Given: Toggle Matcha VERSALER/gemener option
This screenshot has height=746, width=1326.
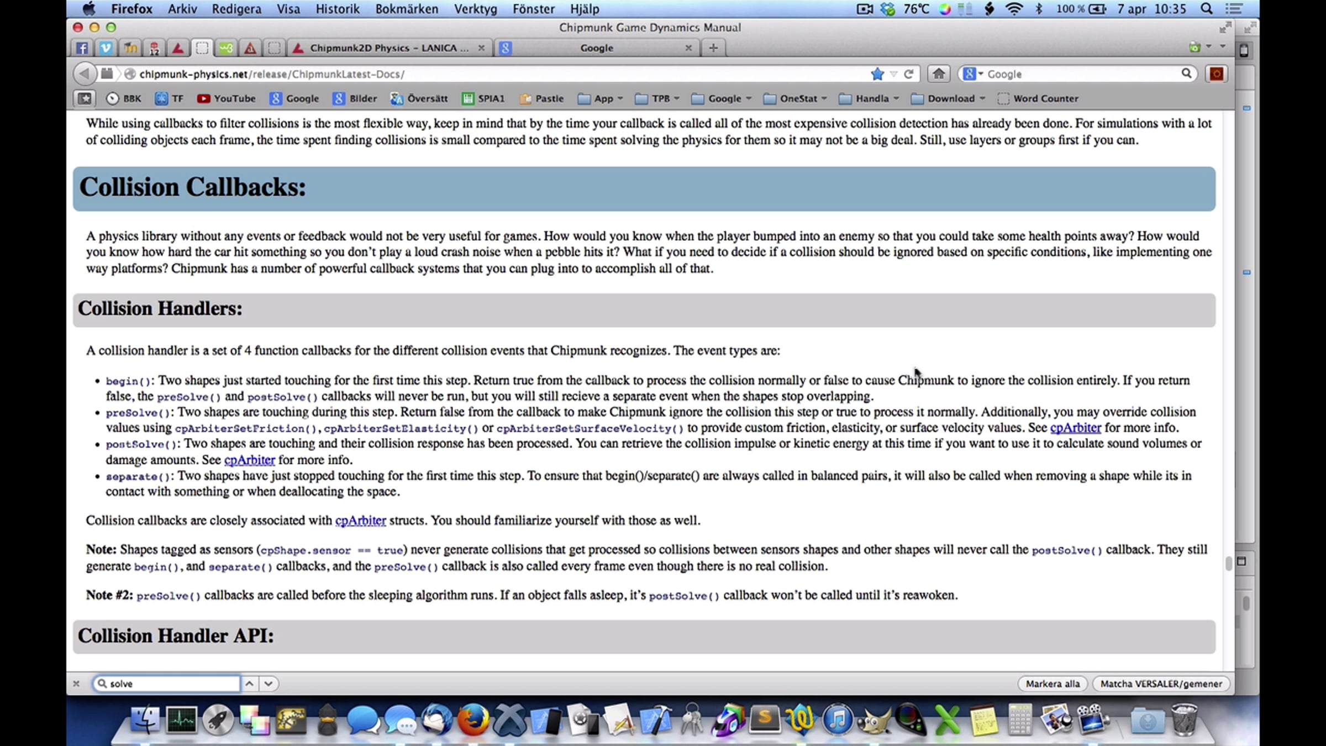Looking at the screenshot, I should click(x=1161, y=684).
